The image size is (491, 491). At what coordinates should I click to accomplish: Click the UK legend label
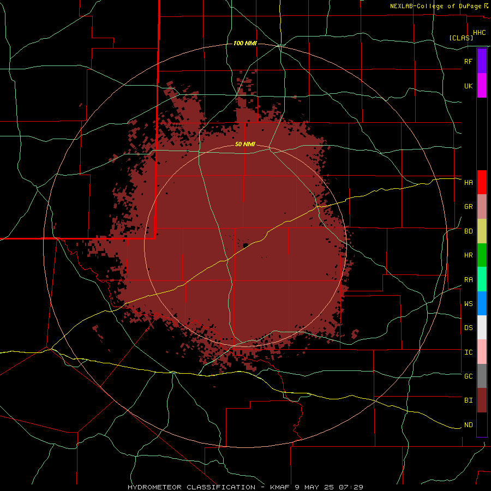(468, 86)
